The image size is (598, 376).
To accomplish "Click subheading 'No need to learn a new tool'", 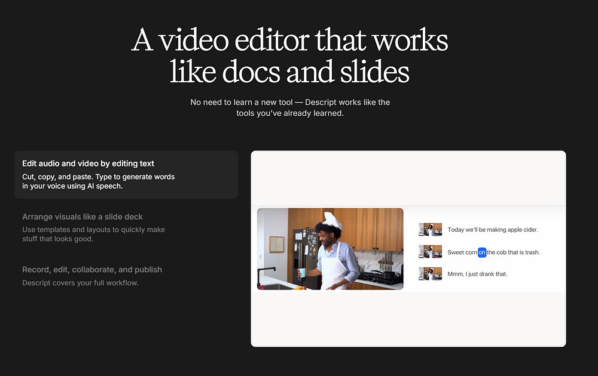I will click(x=242, y=103).
